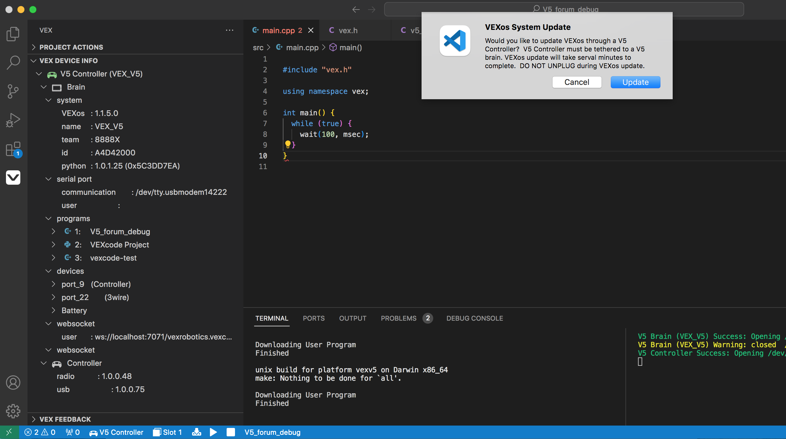This screenshot has width=786, height=439.
Task: Select the VEX extension icon in activity bar
Action: coord(13,177)
